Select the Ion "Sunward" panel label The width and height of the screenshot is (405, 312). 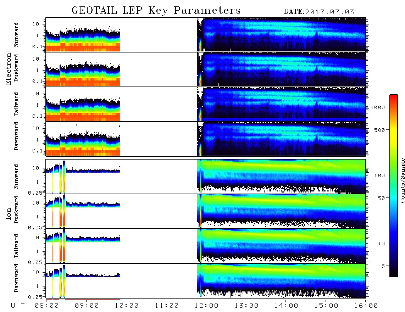tap(16, 177)
